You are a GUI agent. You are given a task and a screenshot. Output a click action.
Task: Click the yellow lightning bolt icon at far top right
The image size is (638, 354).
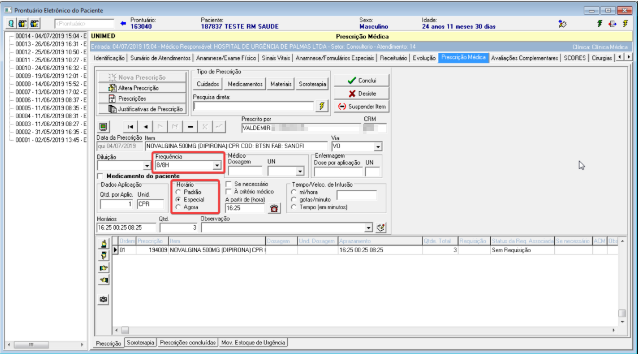point(626,24)
